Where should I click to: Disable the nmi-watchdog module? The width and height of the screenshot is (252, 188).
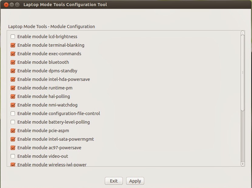coord(13,105)
